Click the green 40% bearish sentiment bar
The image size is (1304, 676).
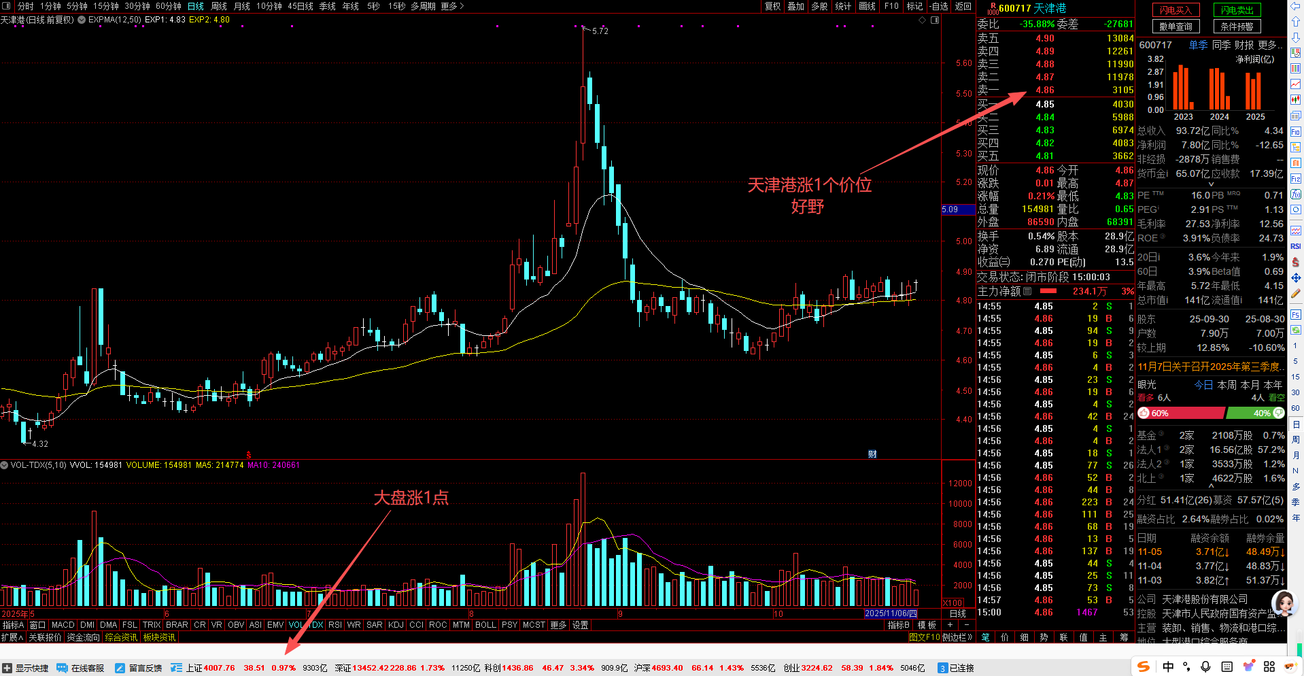click(1254, 413)
